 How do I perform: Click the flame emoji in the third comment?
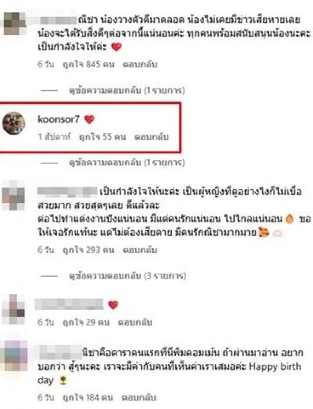[289, 218]
